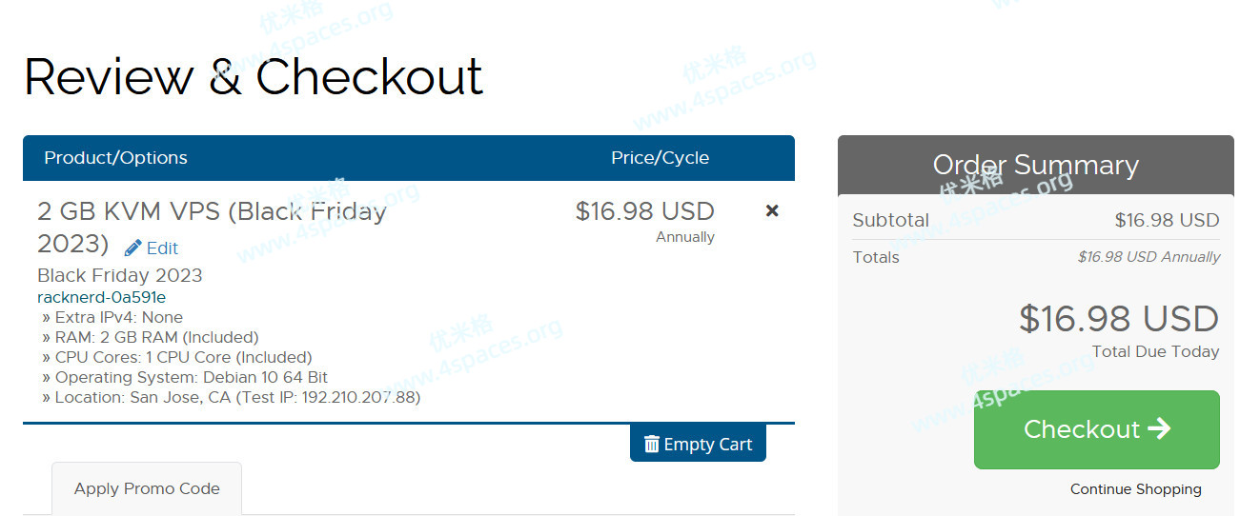Open the Edit link for the VPS product

coord(162,248)
